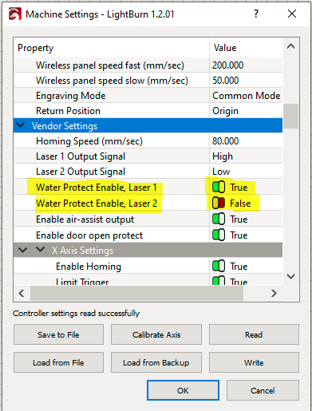Click the Calibrate Axis button

(156, 334)
